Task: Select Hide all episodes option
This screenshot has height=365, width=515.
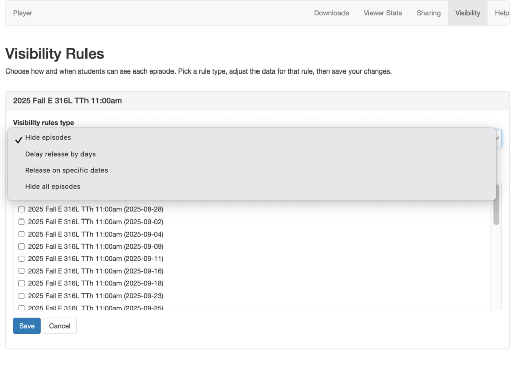Action: pos(52,186)
